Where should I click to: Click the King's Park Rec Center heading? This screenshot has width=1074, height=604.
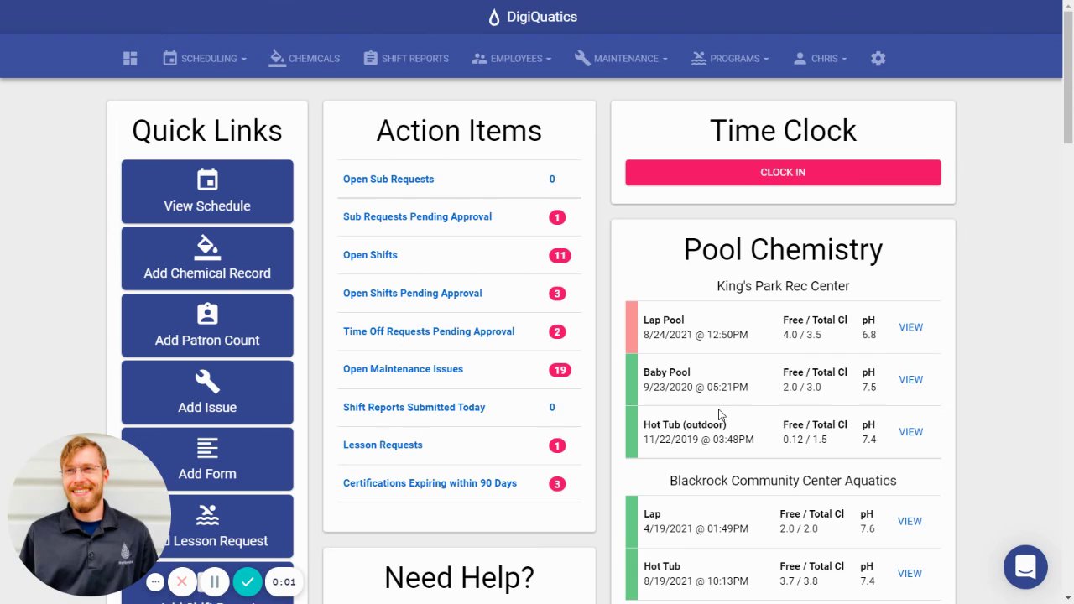(783, 286)
